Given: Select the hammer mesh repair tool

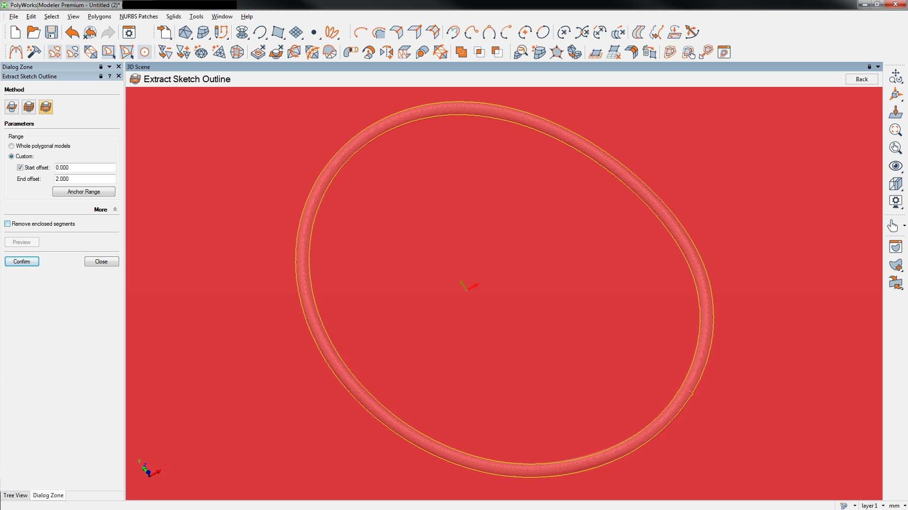Looking at the screenshot, I should [34, 51].
